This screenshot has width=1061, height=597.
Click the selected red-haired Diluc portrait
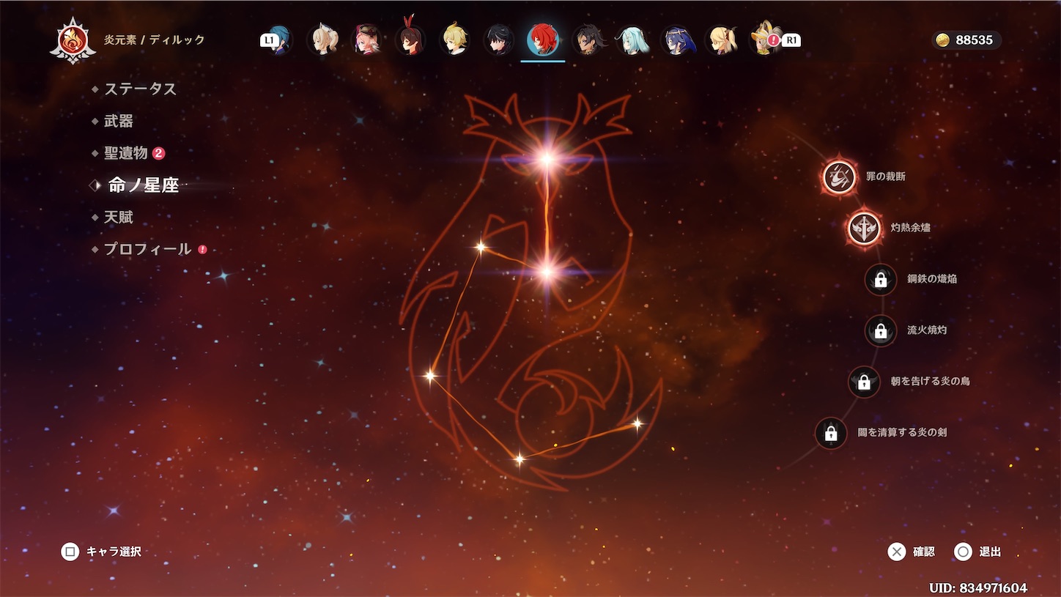543,40
